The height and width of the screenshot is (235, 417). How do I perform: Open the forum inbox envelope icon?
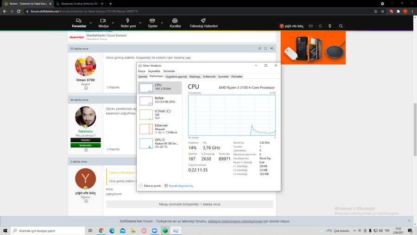point(310,26)
